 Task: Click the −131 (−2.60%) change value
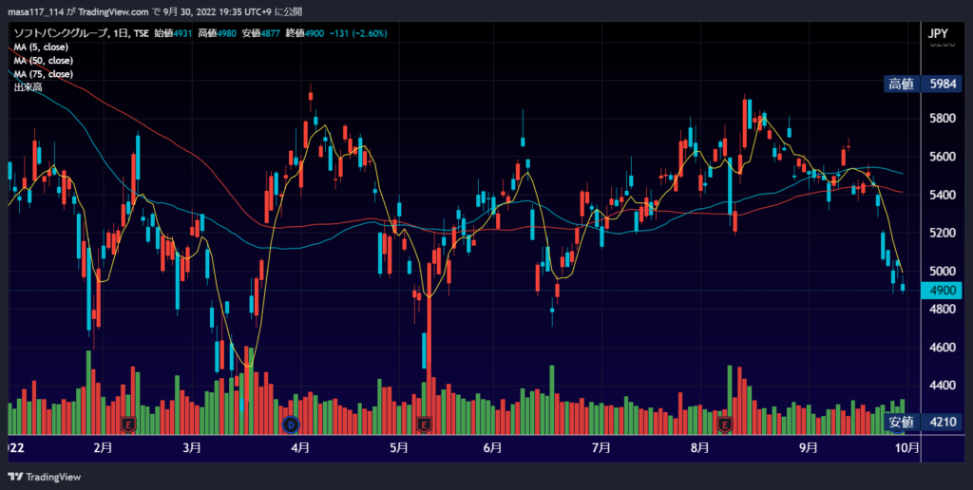357,33
